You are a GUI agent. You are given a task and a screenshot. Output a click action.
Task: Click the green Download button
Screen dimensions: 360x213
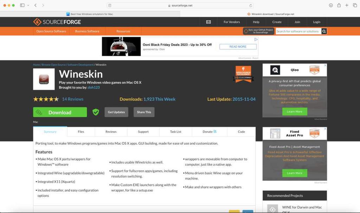pos(60,112)
